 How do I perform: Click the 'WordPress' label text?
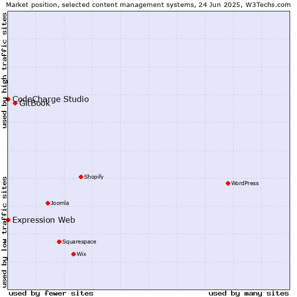pyautogui.click(x=245, y=183)
